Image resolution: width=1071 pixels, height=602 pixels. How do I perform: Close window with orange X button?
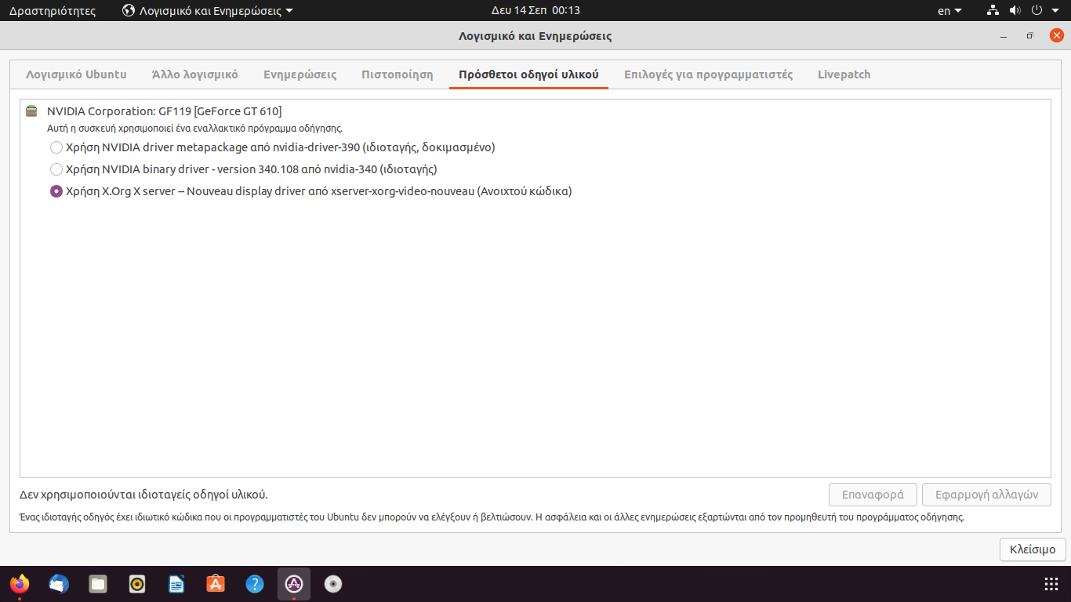click(x=1056, y=35)
